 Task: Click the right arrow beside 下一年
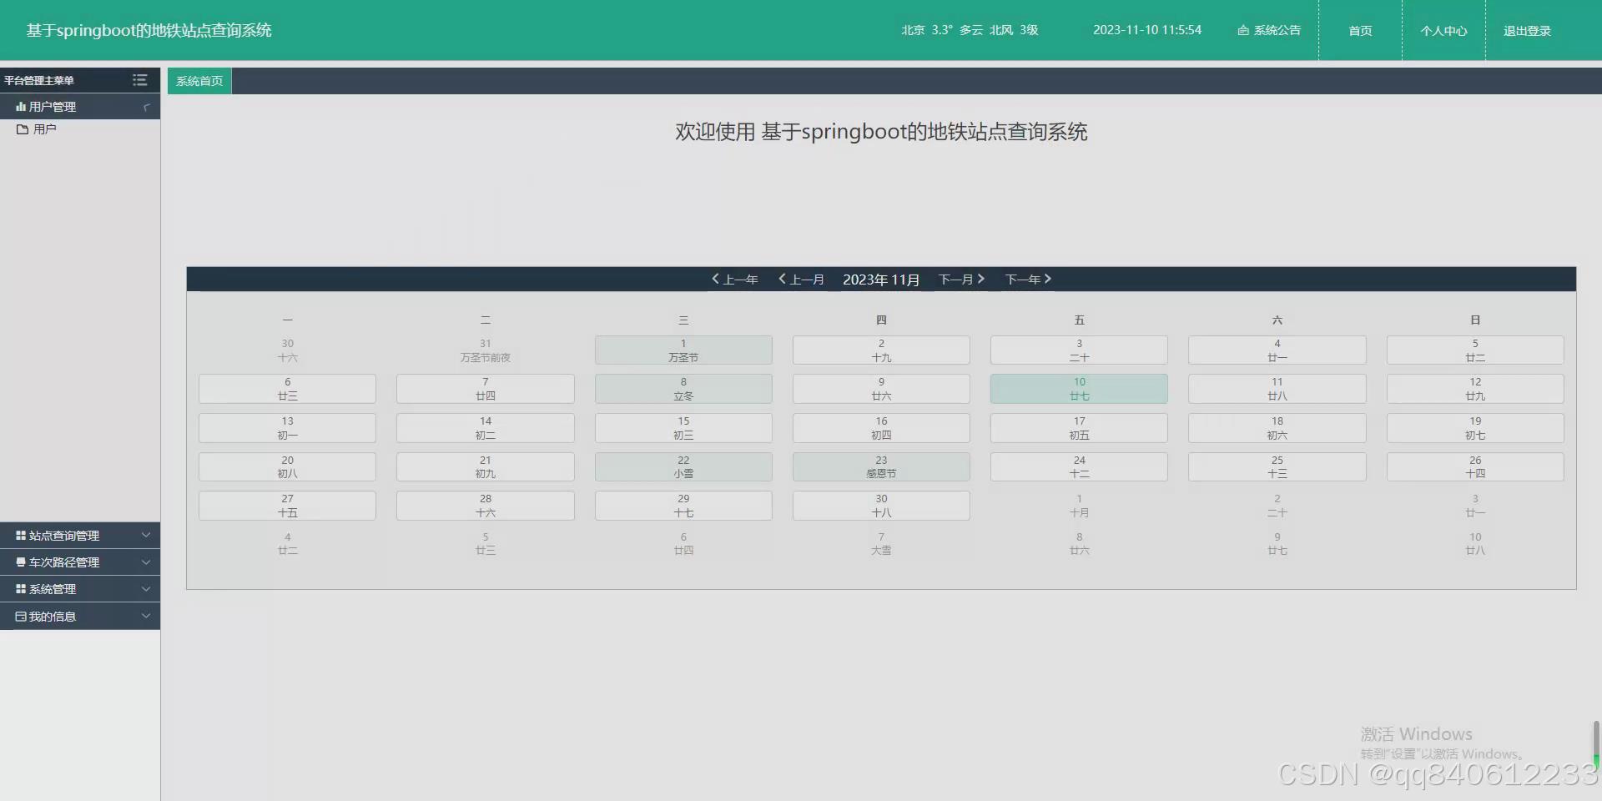click(1048, 279)
